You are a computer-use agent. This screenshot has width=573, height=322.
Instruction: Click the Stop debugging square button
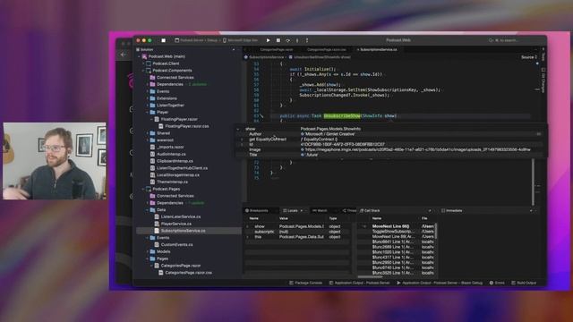point(163,40)
